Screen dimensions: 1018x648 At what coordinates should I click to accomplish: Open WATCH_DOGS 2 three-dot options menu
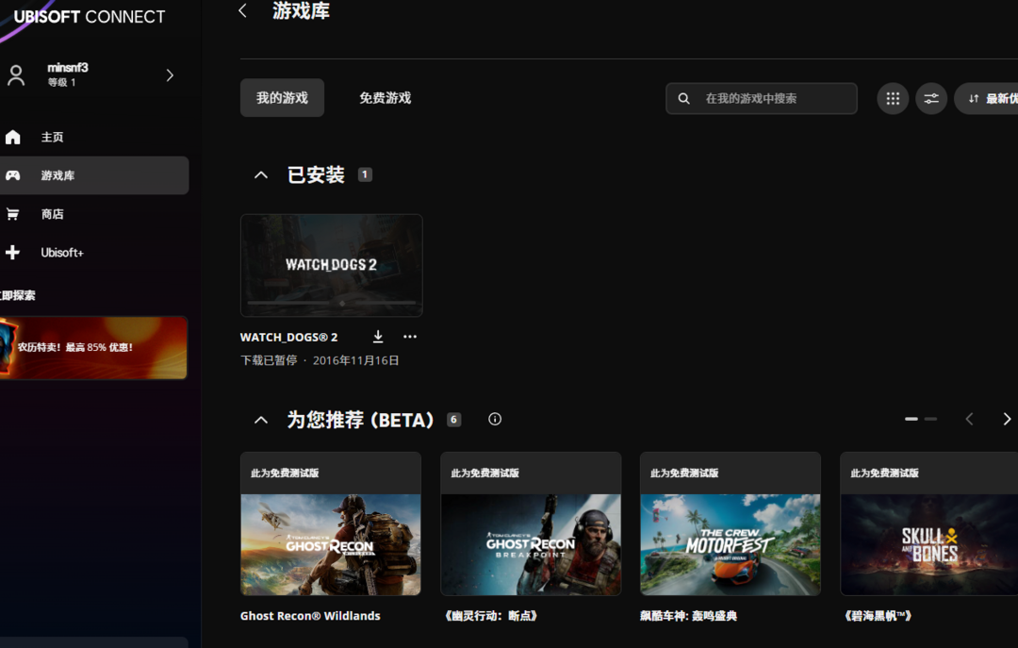tap(409, 337)
